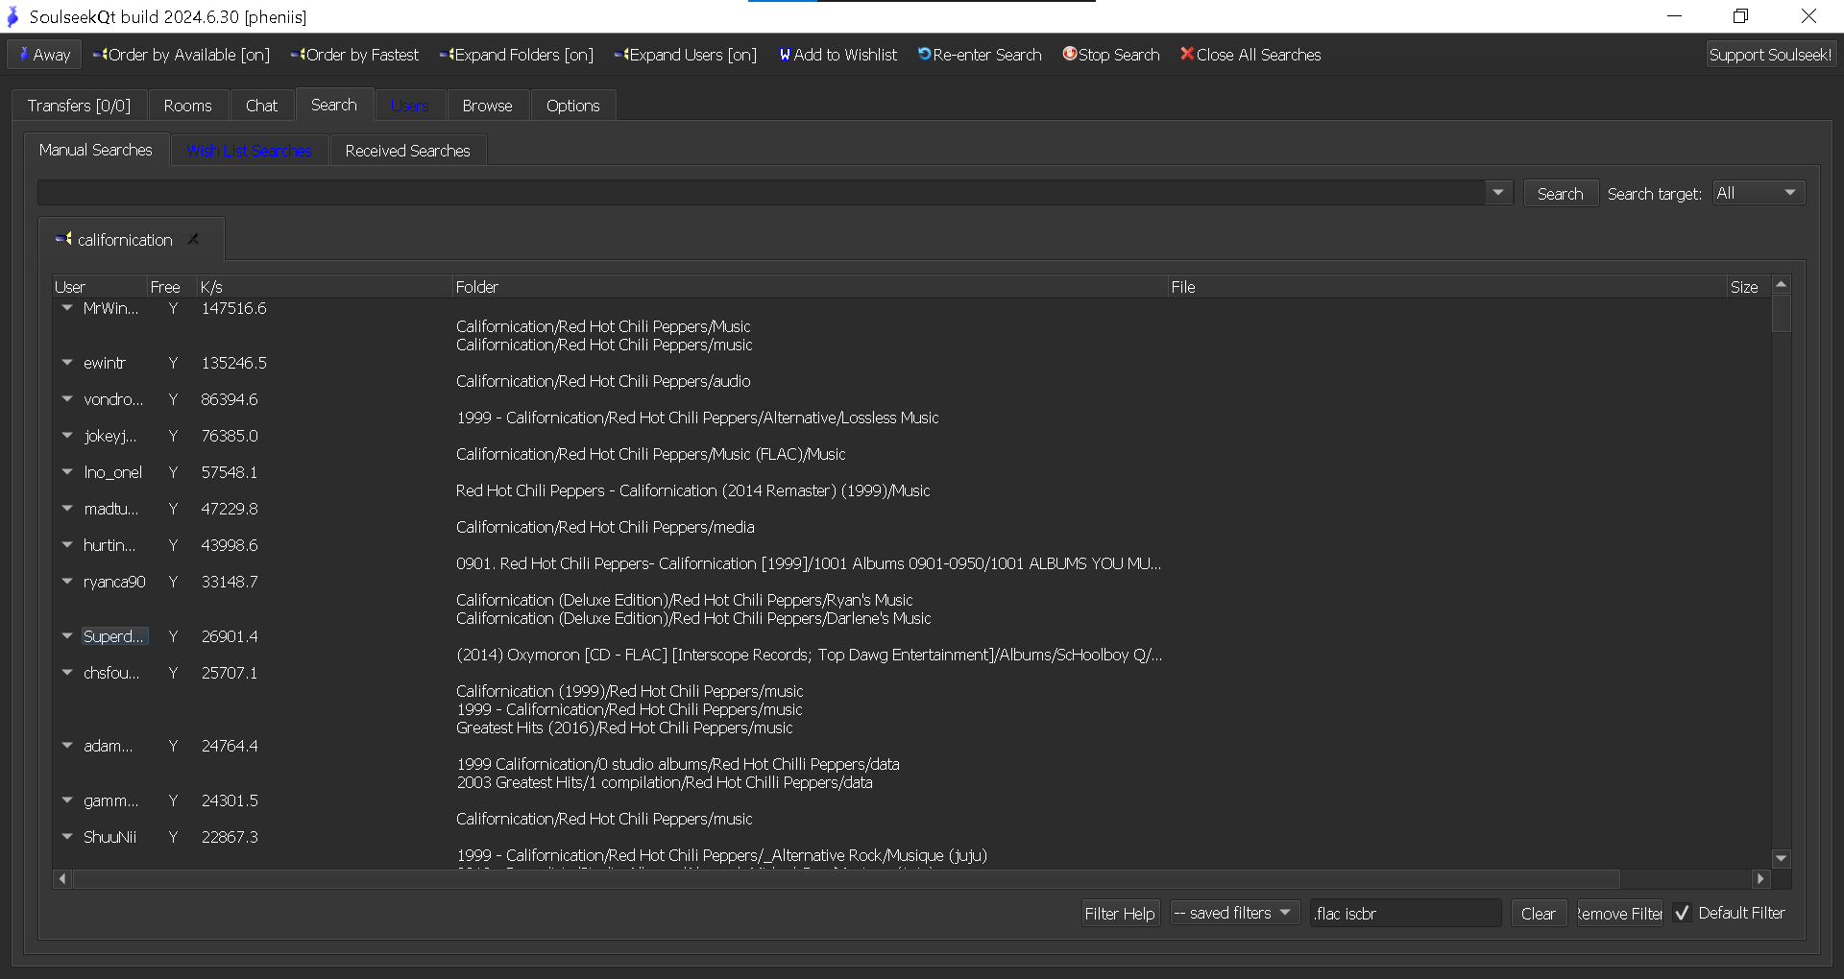Close the californication search tab
Viewport: 1844px width, 979px height.
pos(193,239)
